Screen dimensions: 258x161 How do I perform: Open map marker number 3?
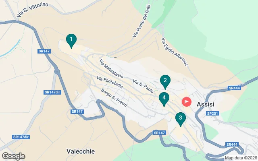[x=181, y=120]
